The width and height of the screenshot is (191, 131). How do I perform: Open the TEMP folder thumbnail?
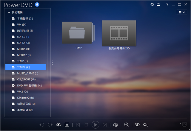[x=78, y=32]
